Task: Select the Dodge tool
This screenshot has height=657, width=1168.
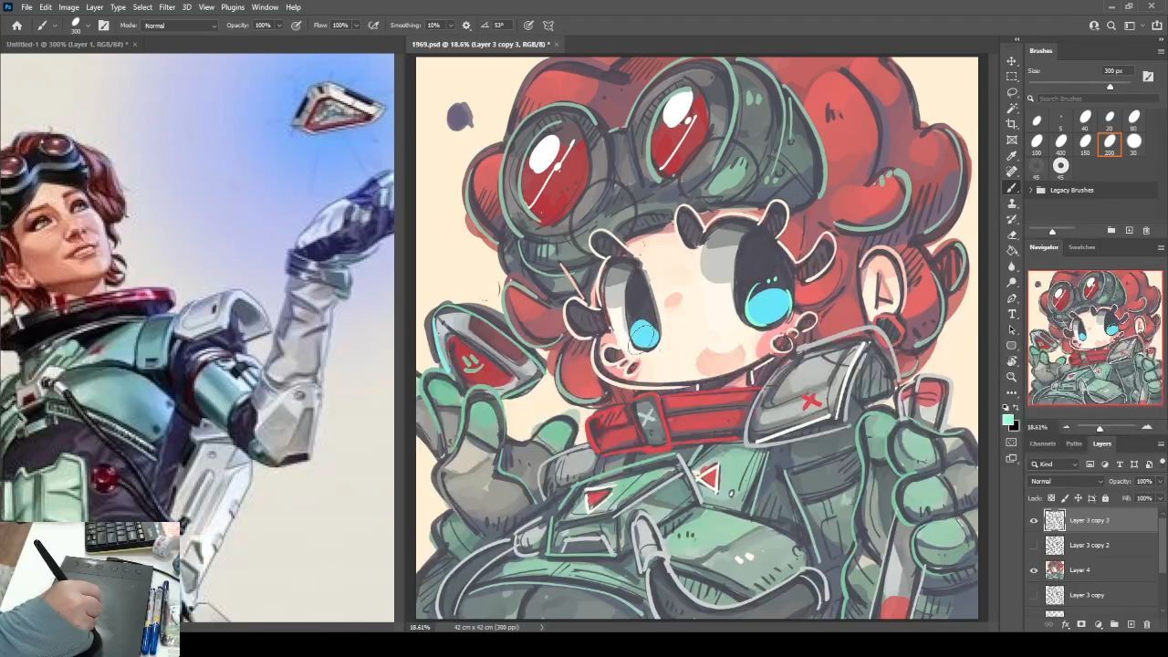Action: click(1012, 282)
